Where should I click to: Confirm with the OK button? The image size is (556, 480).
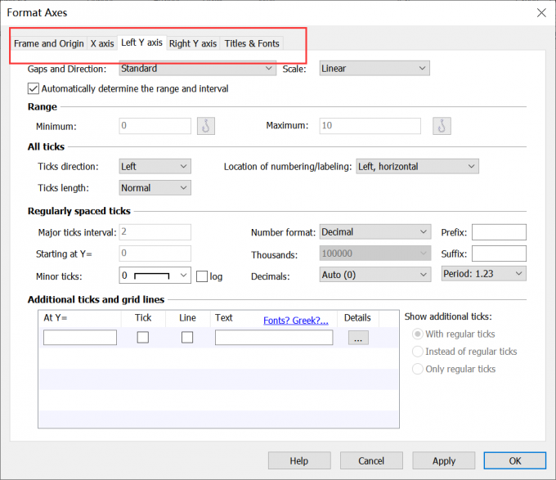pyautogui.click(x=515, y=460)
